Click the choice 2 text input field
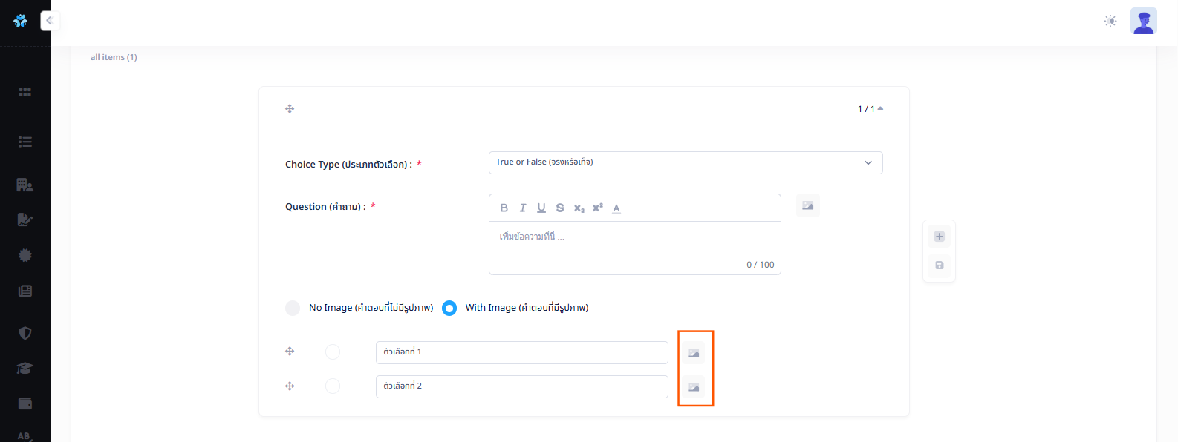Viewport: 1178px width, 442px height. point(521,386)
